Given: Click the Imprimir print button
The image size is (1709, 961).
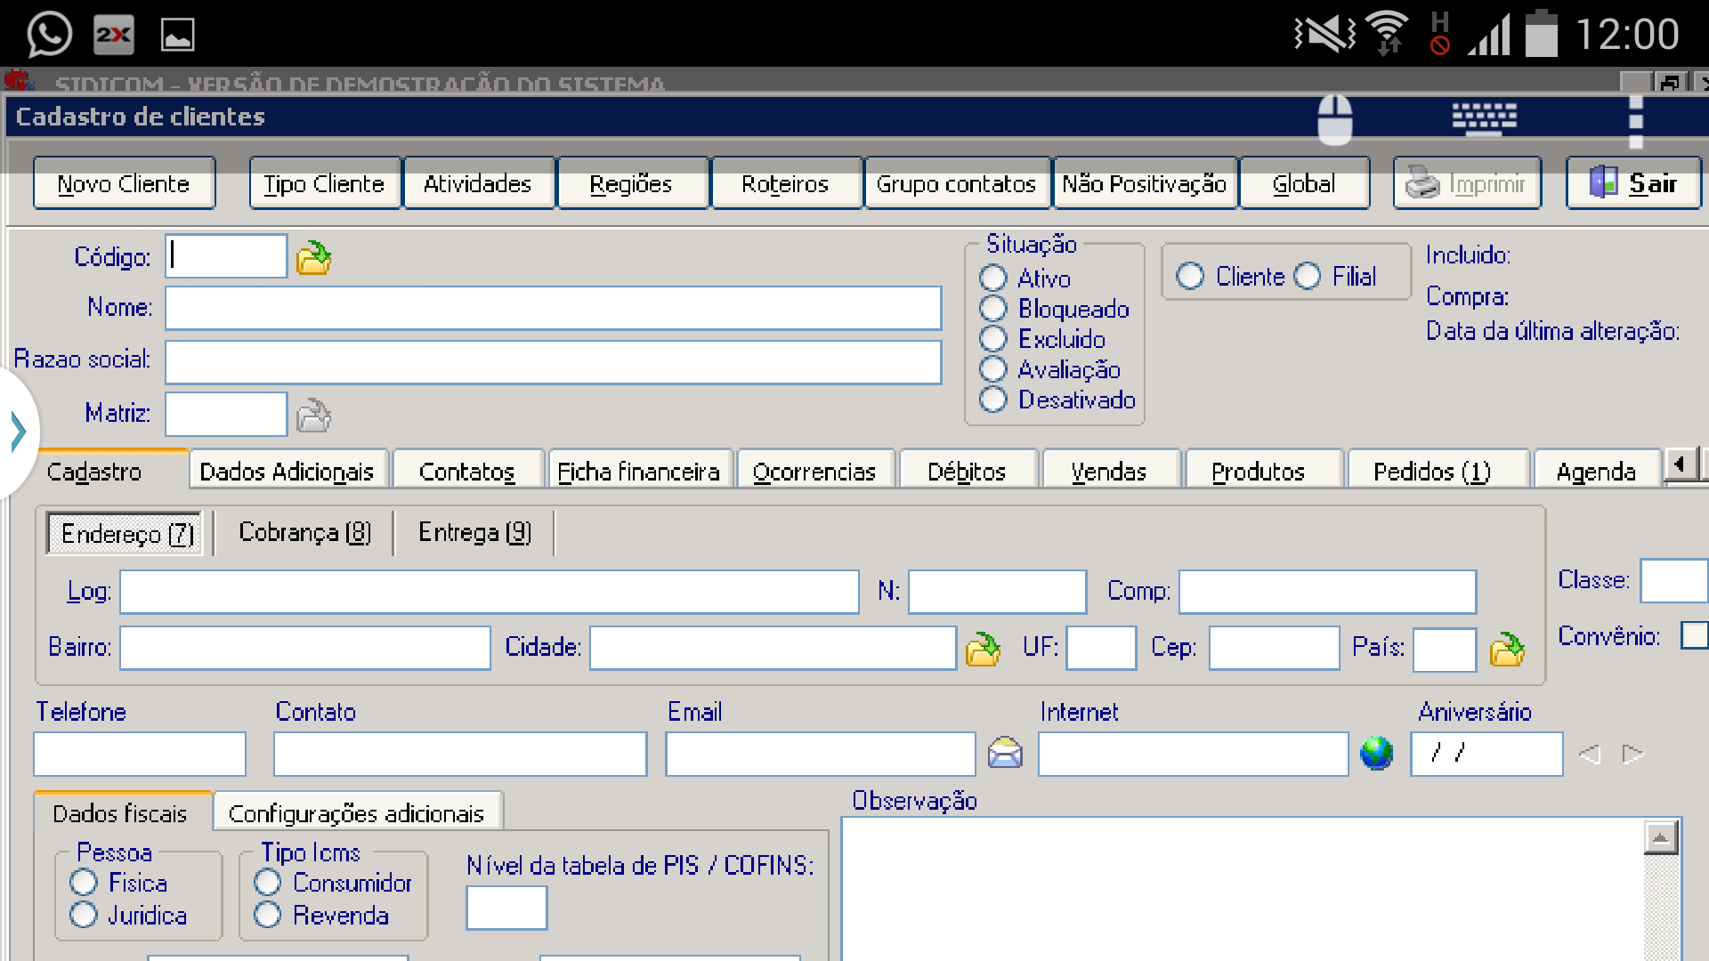Looking at the screenshot, I should (x=1467, y=183).
